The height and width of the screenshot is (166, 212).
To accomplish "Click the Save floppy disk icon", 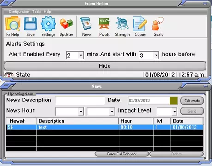I will pyautogui.click(x=30, y=24).
